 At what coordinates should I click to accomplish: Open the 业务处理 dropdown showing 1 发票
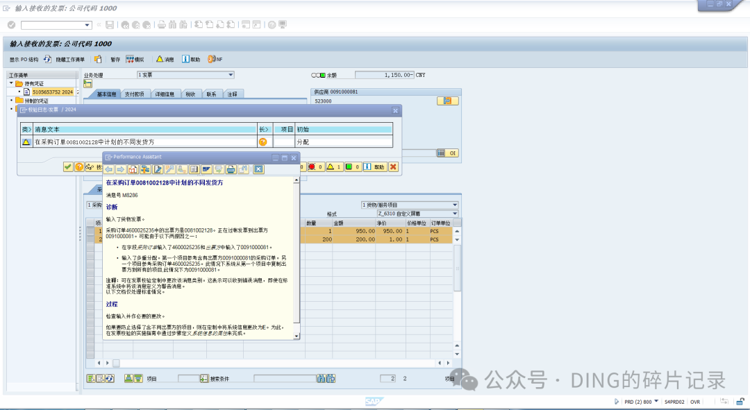[x=185, y=75]
